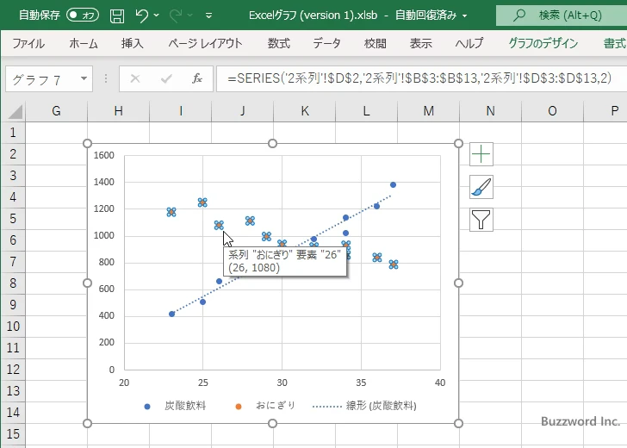Click the 炭酸飲料 legend entry
Viewport: 627px width, 448px height.
(175, 406)
